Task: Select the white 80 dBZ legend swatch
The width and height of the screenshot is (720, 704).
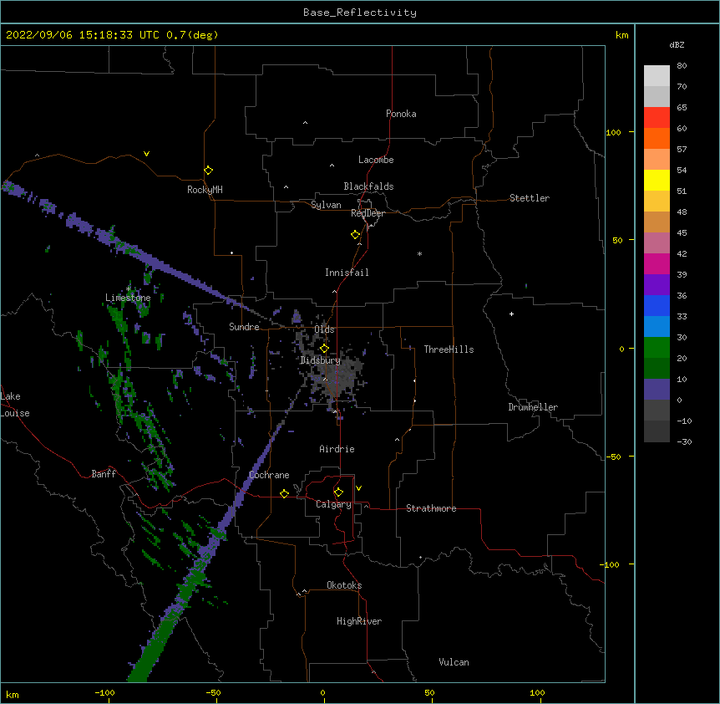Action: click(657, 76)
